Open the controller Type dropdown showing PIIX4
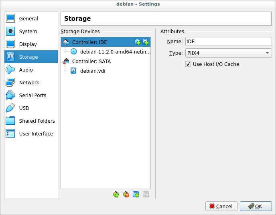 tap(228, 53)
